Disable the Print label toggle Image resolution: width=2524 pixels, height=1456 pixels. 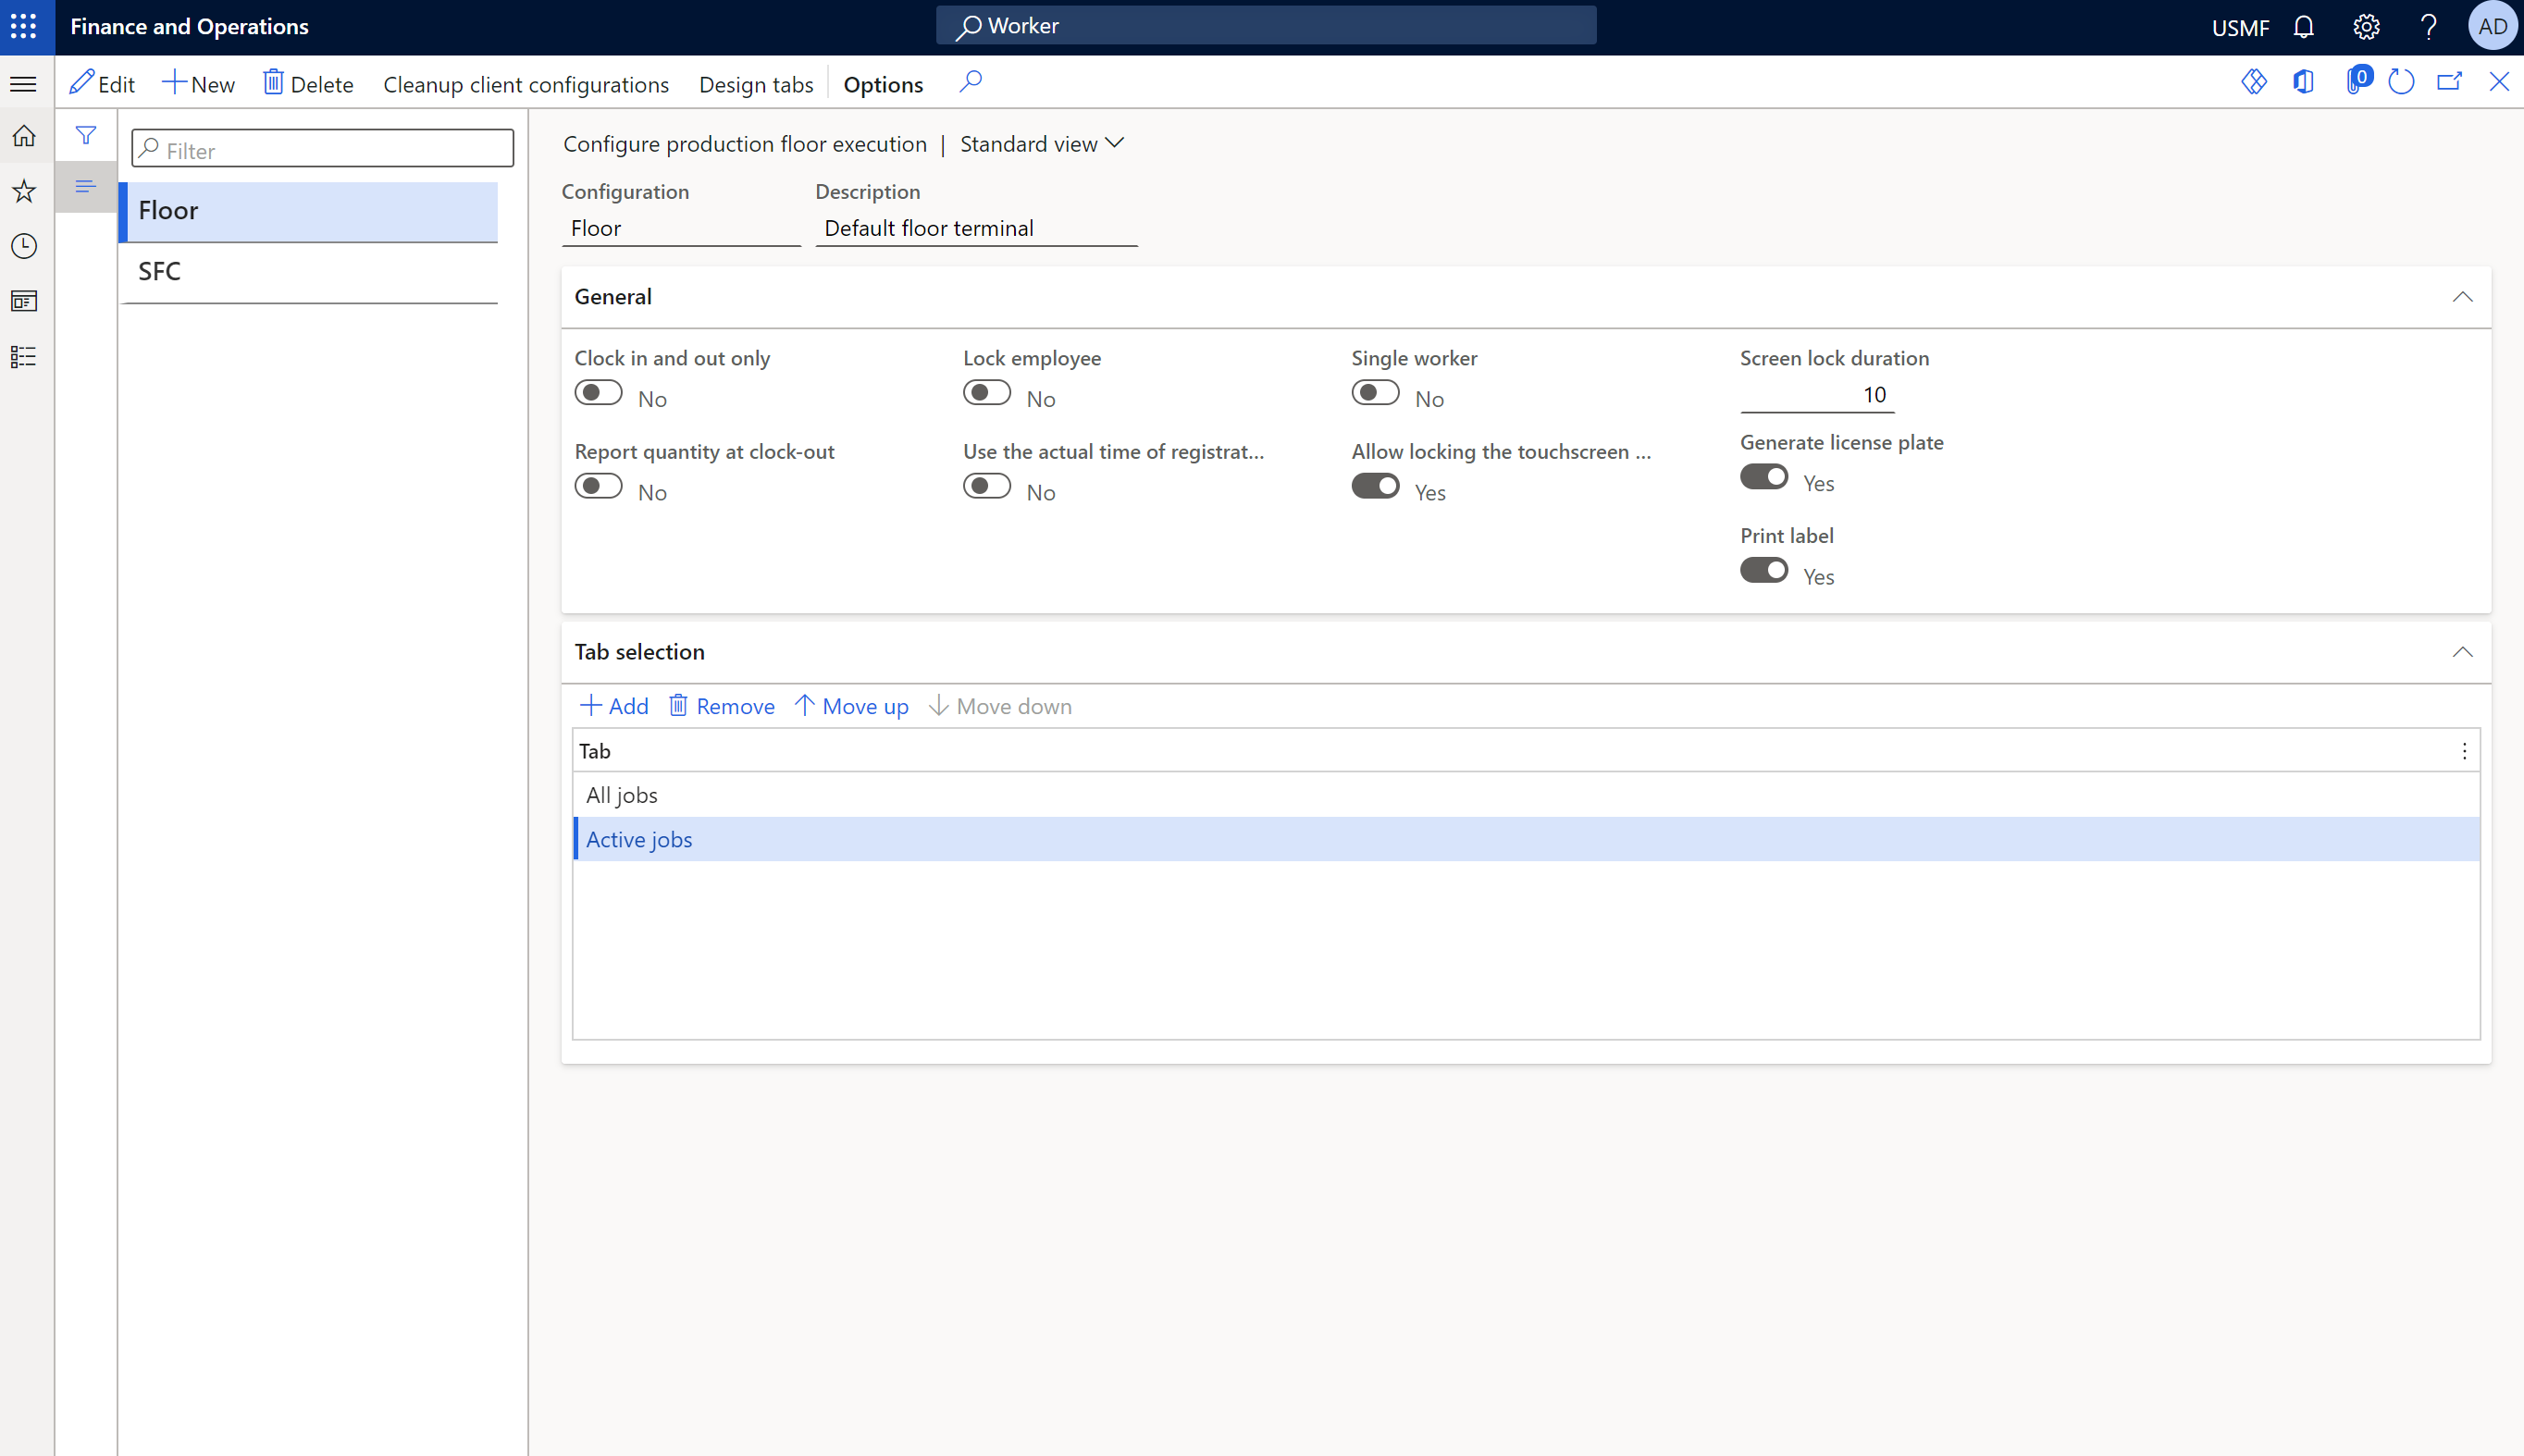pos(1763,570)
